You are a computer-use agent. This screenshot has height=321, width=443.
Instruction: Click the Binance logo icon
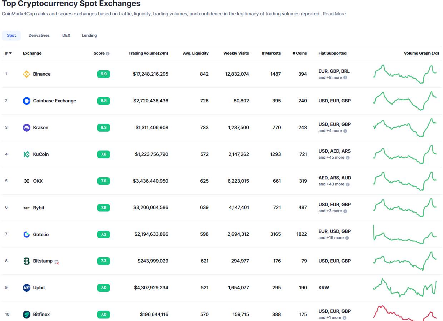26,74
